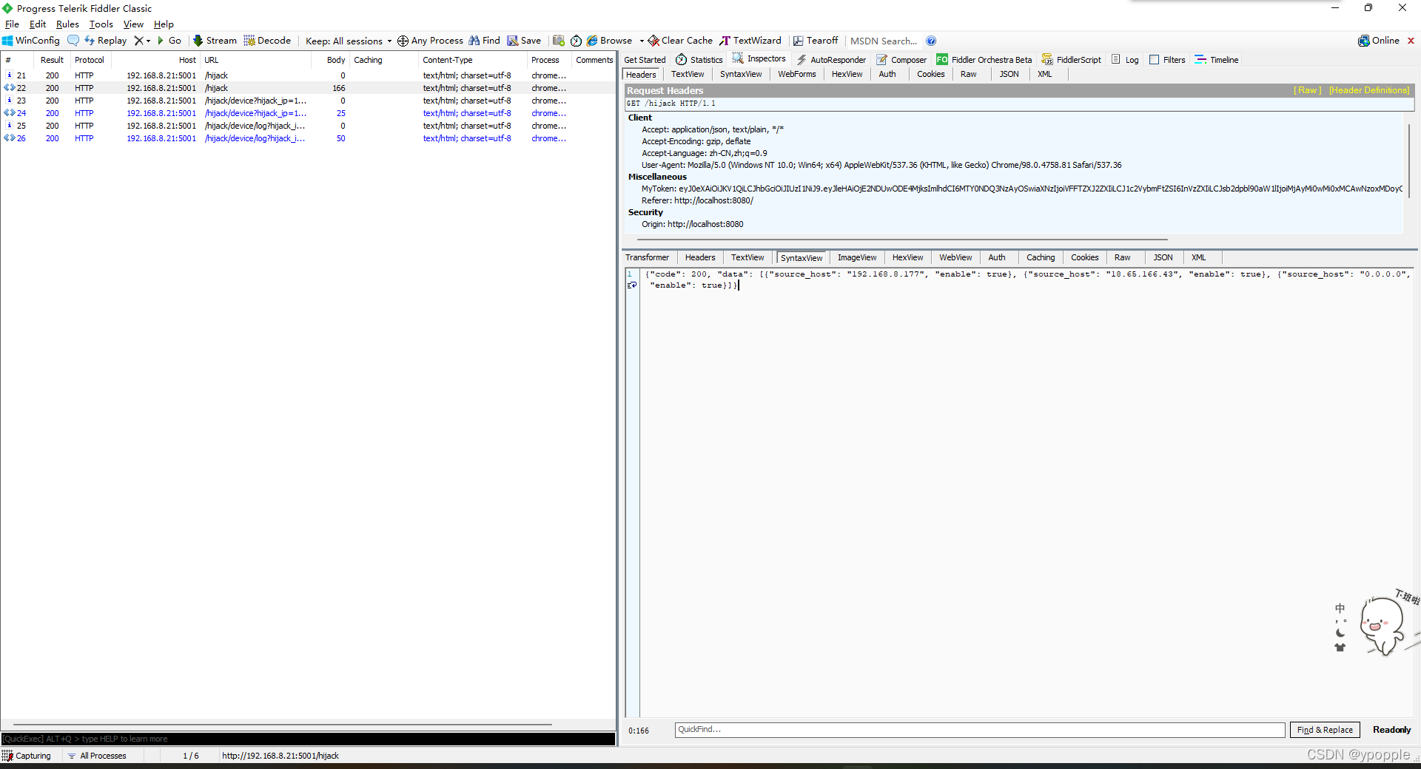Toggle Stream mode in the toolbar
1421x769 pixels.
pos(215,41)
